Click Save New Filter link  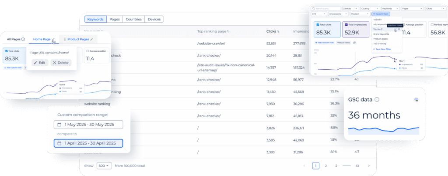tap(381, 49)
